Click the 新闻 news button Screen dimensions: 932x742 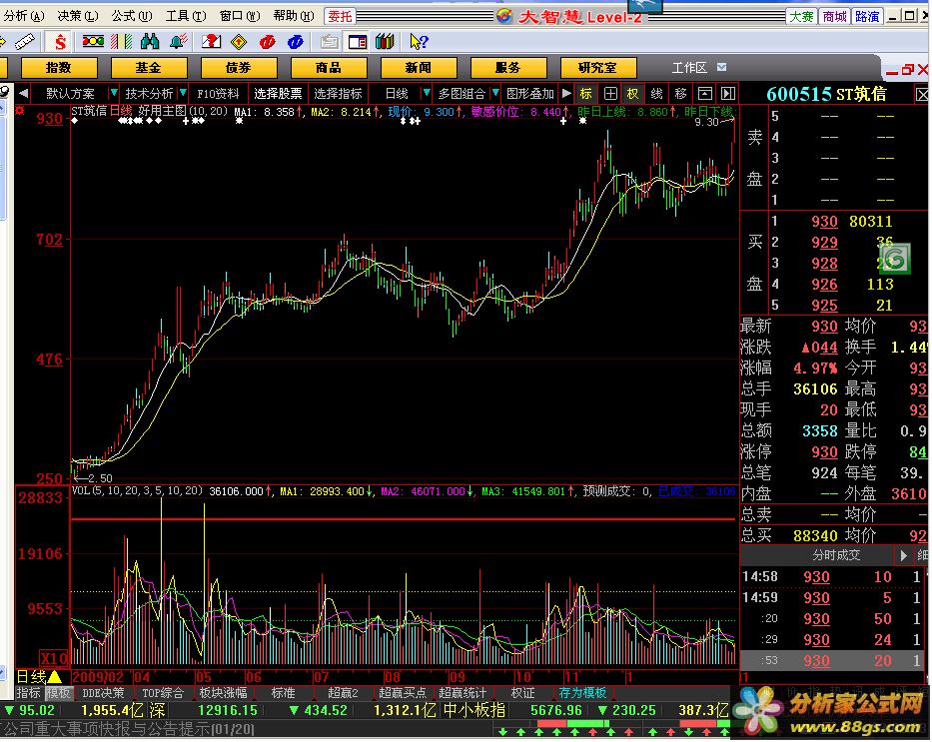click(419, 68)
